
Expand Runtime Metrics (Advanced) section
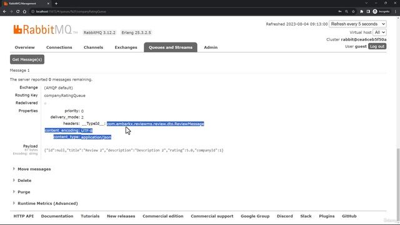click(x=47, y=204)
